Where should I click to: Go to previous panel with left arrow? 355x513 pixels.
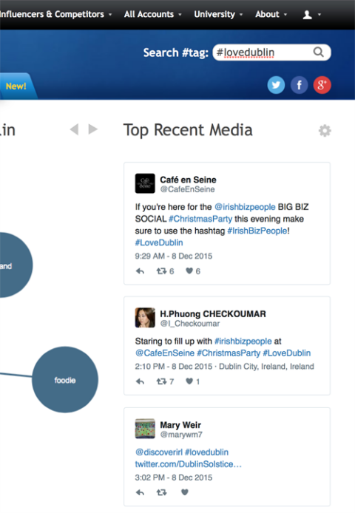(x=75, y=129)
